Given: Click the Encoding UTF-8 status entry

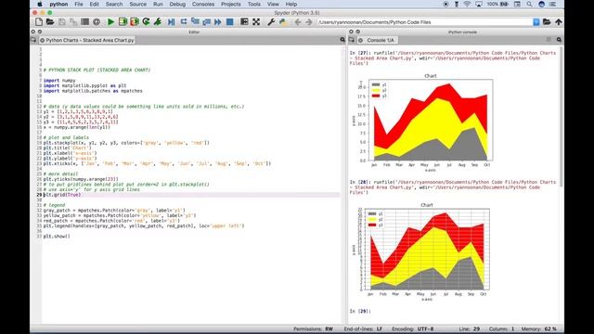Looking at the screenshot, I should coord(412,329).
